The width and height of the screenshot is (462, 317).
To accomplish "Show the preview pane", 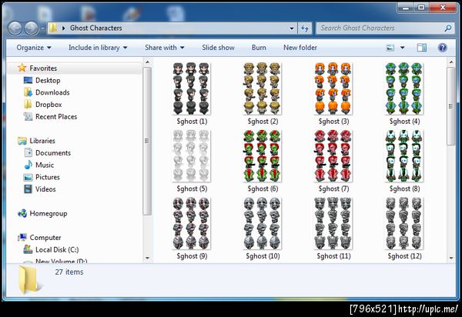I will (422, 48).
